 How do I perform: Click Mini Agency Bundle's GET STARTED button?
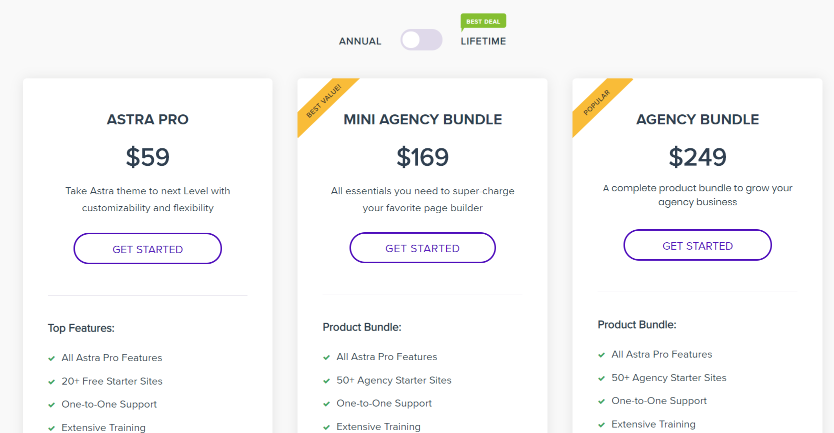422,248
